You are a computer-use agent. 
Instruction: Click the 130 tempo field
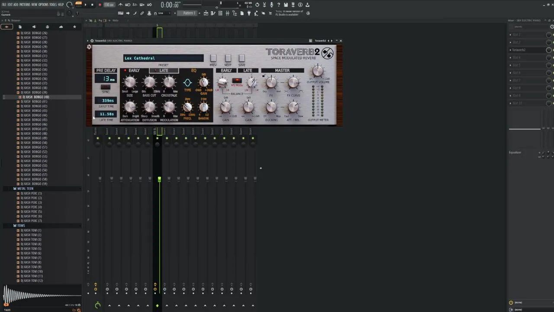click(109, 5)
